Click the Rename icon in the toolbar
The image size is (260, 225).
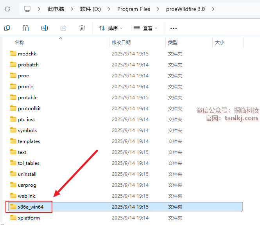tap(45, 28)
